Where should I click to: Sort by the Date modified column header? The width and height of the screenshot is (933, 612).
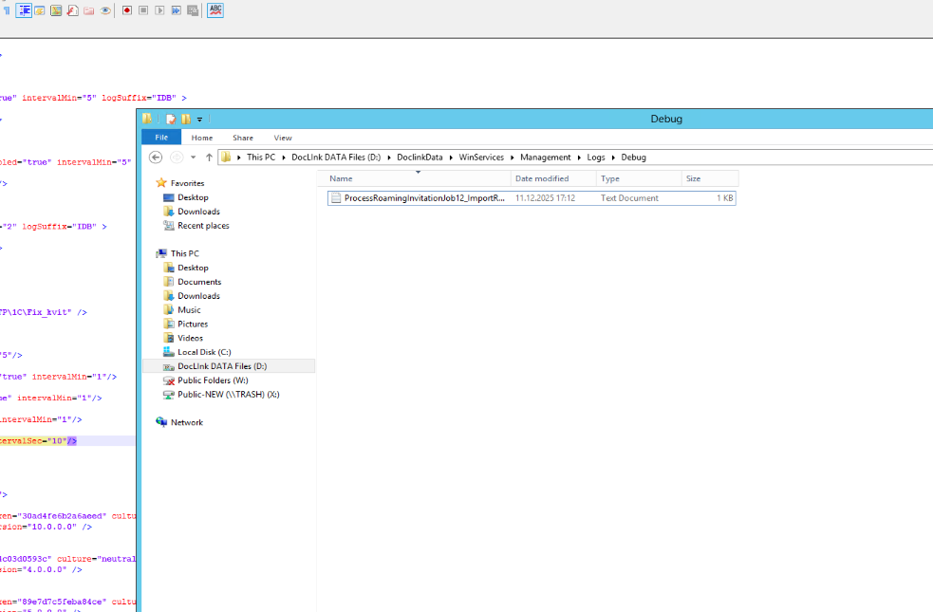(x=553, y=178)
